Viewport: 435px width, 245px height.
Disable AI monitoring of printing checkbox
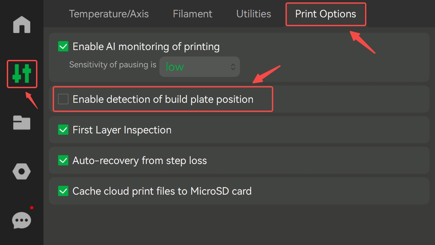(63, 46)
